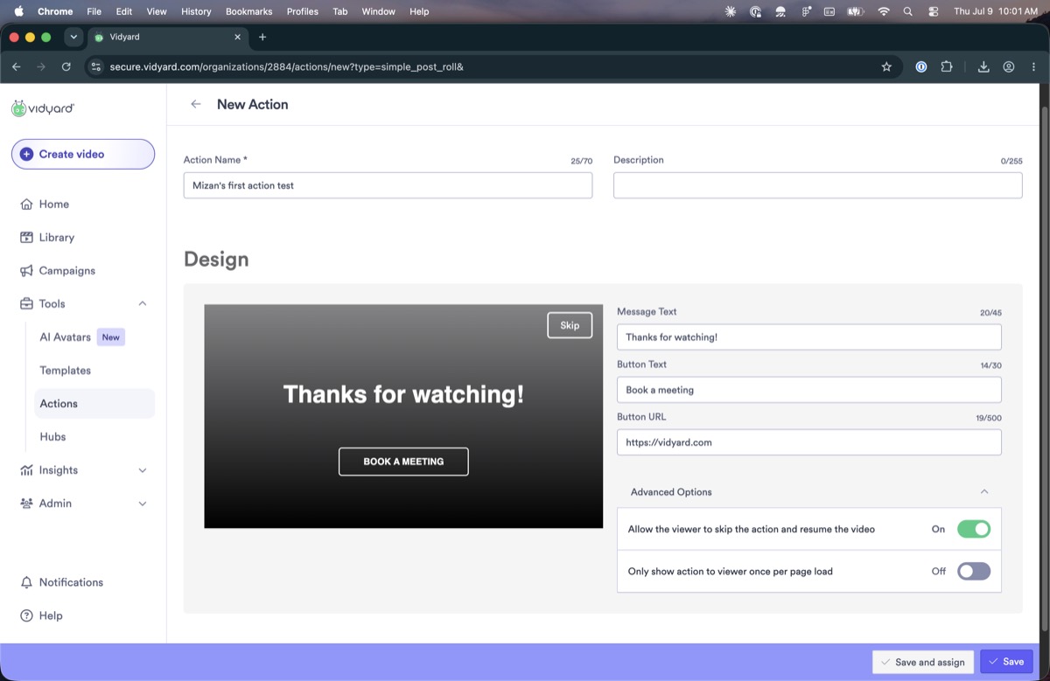Open the Chrome profile avatar icon
Screen dimensions: 1050x681
[1009, 66]
